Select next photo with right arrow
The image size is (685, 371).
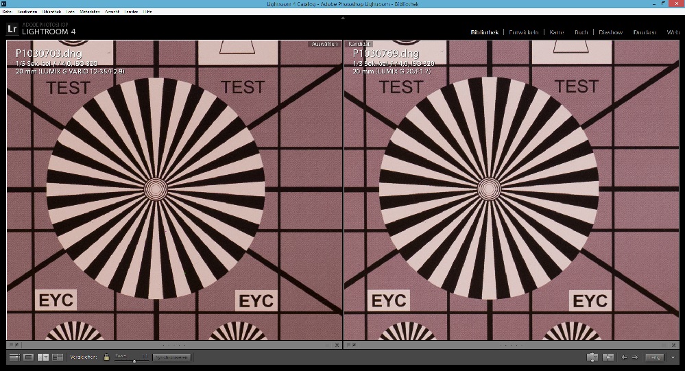pos(635,357)
